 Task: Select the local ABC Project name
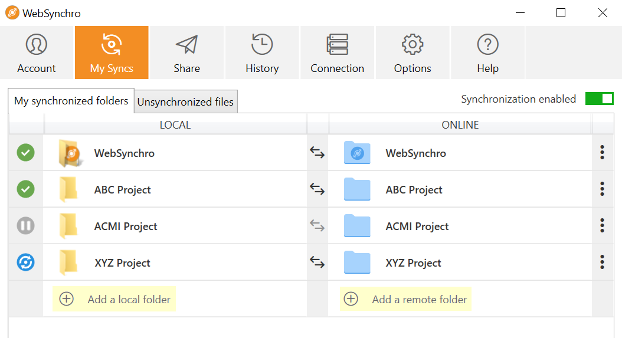click(x=123, y=190)
